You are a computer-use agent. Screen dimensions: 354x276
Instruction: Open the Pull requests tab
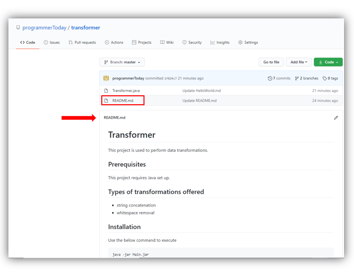point(82,42)
